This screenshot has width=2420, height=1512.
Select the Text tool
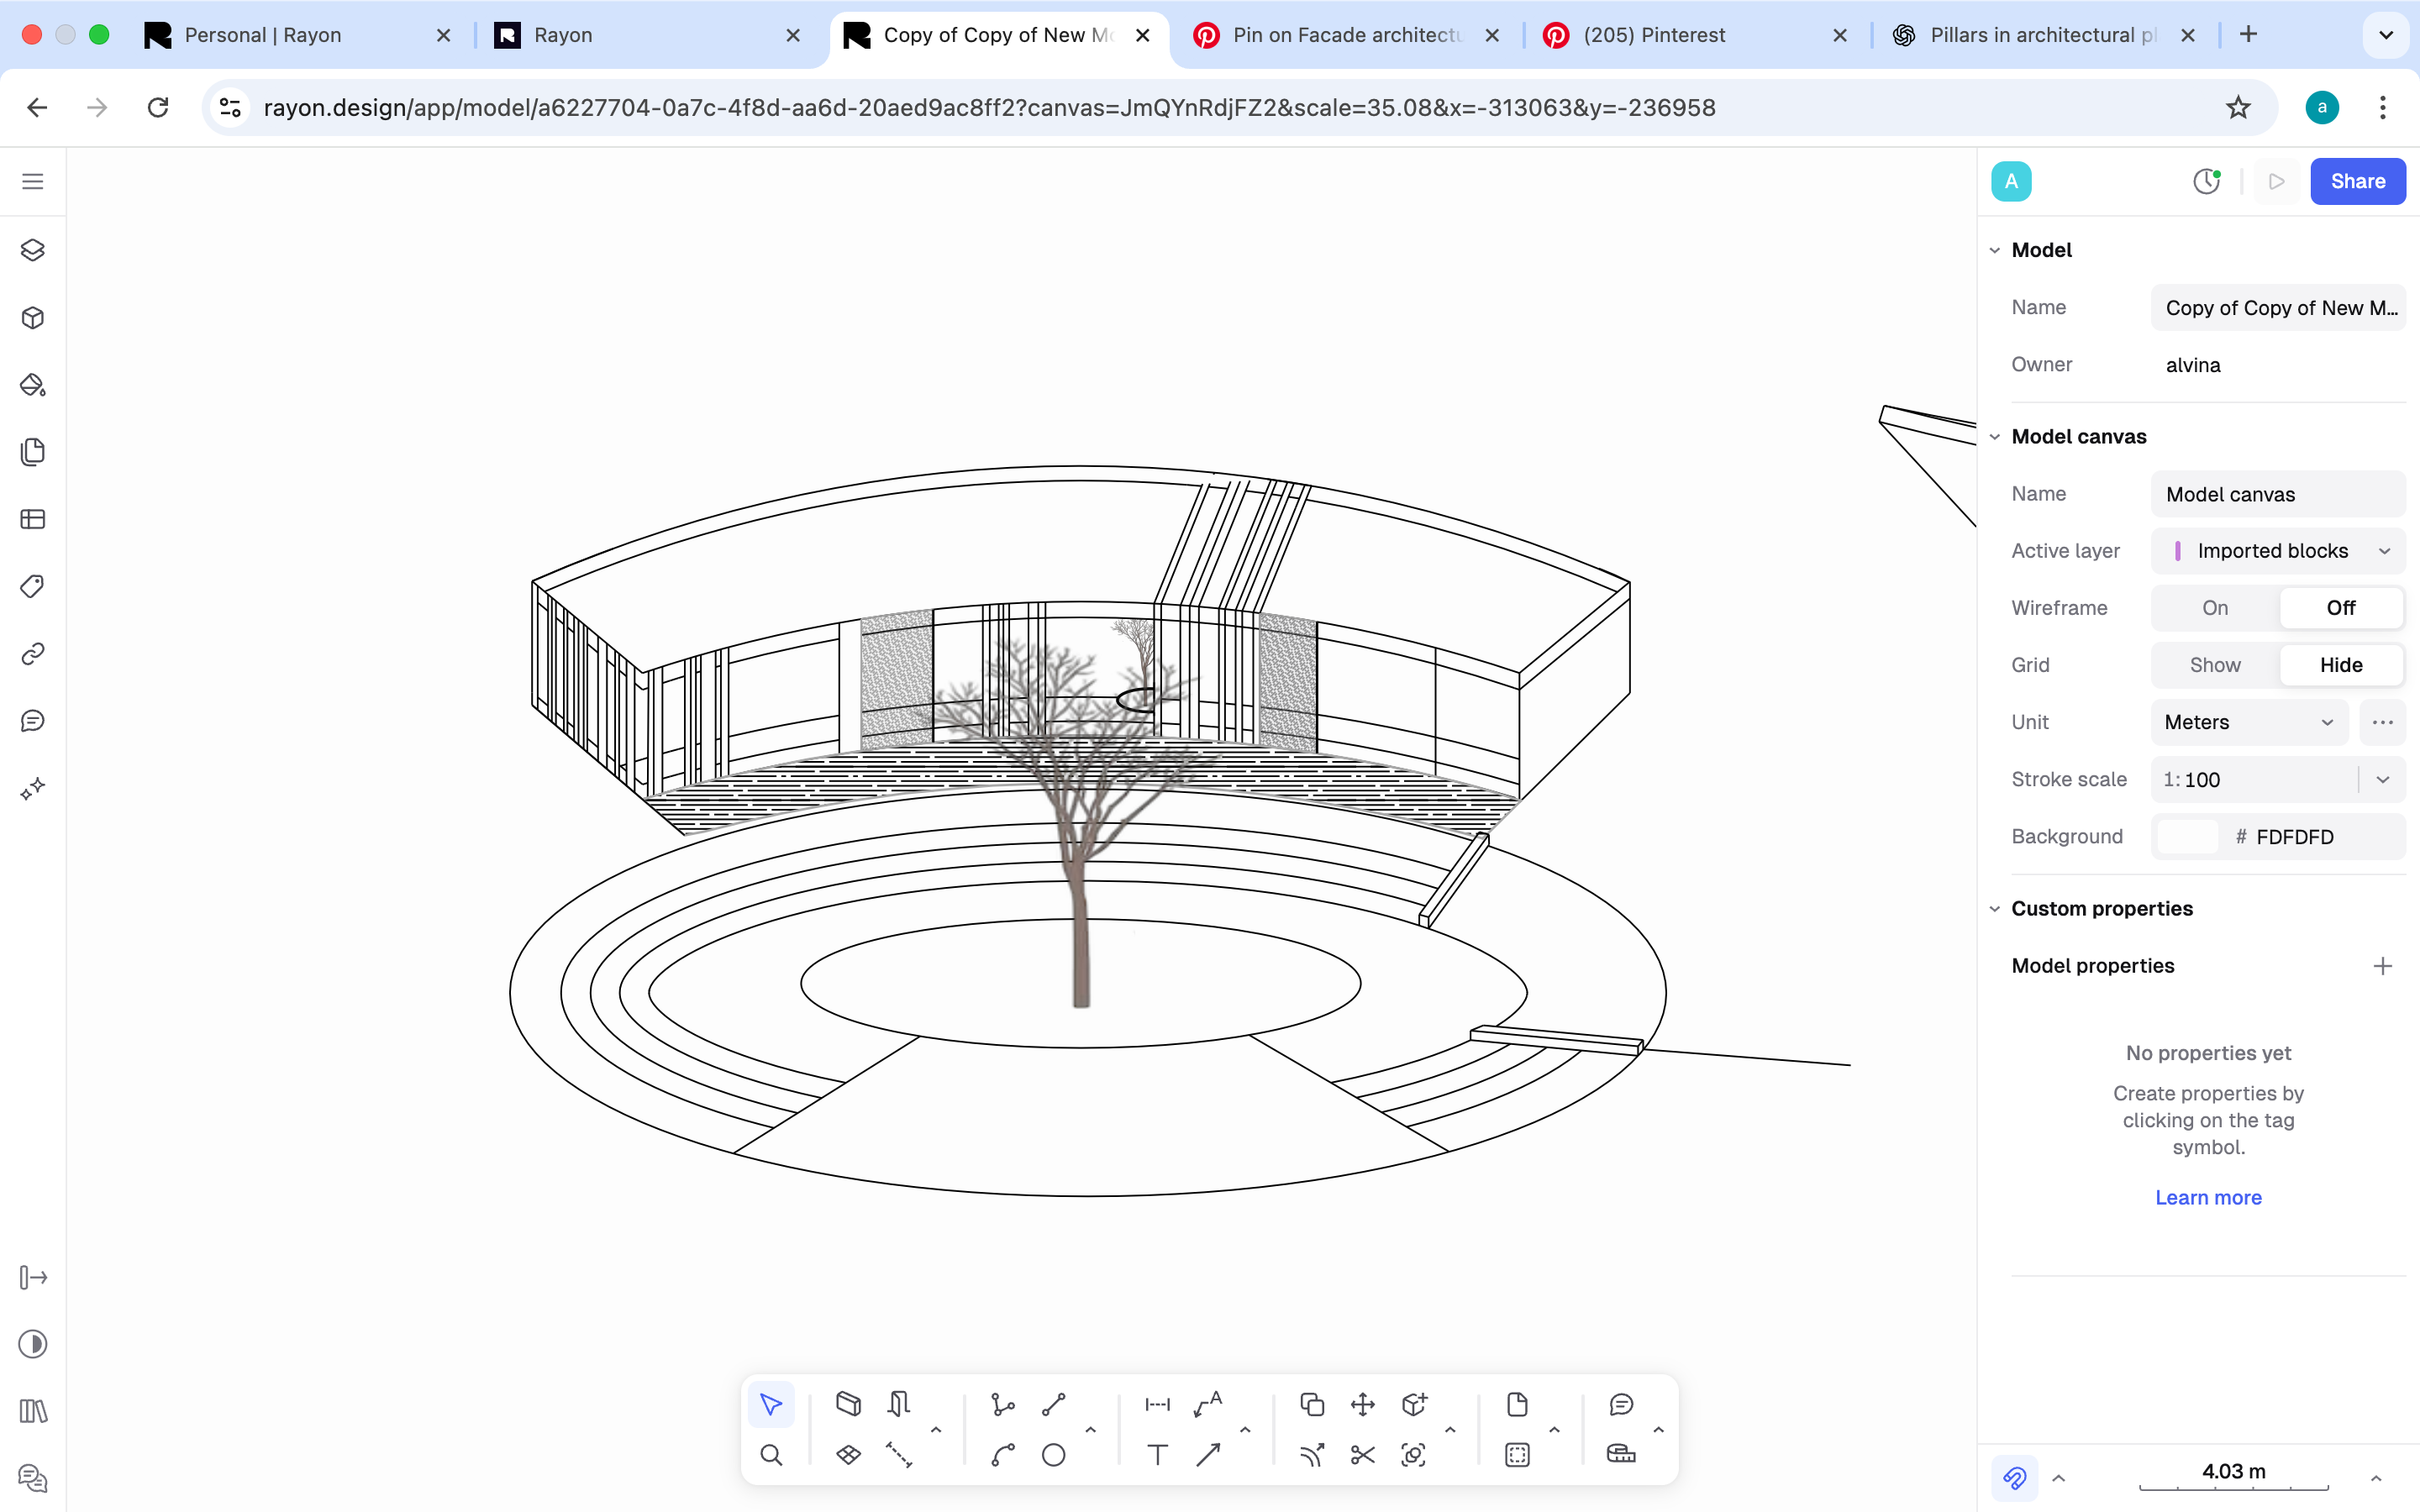point(1157,1455)
